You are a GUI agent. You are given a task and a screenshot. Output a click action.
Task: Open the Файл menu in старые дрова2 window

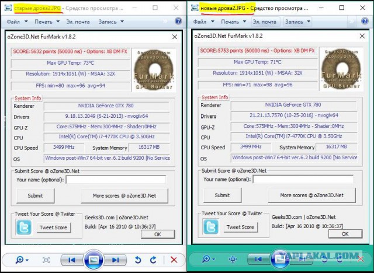pos(17,22)
